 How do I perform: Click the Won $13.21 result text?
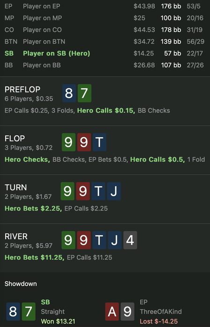click(58, 321)
